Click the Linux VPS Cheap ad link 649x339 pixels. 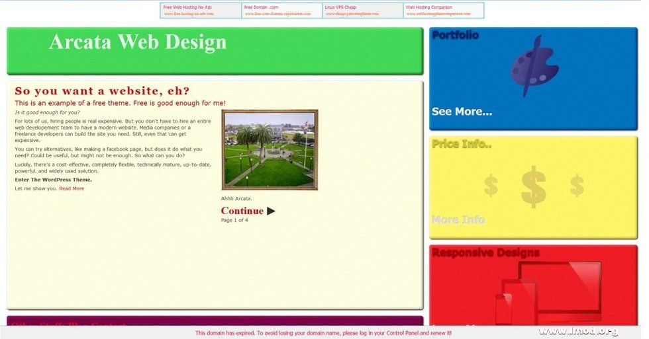[340, 7]
